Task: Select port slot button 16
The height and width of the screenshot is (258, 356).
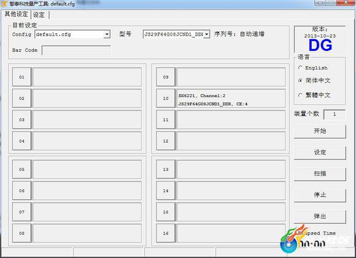Action: (166, 233)
